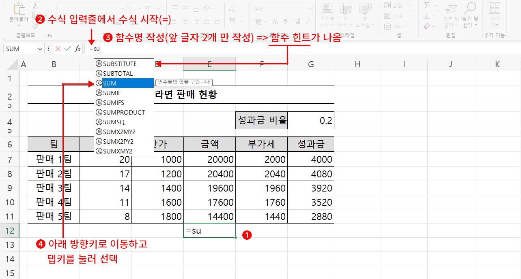Screen dimensions: 521x279
Task: Click the 판매 3팀 cell
Action: 54,188
